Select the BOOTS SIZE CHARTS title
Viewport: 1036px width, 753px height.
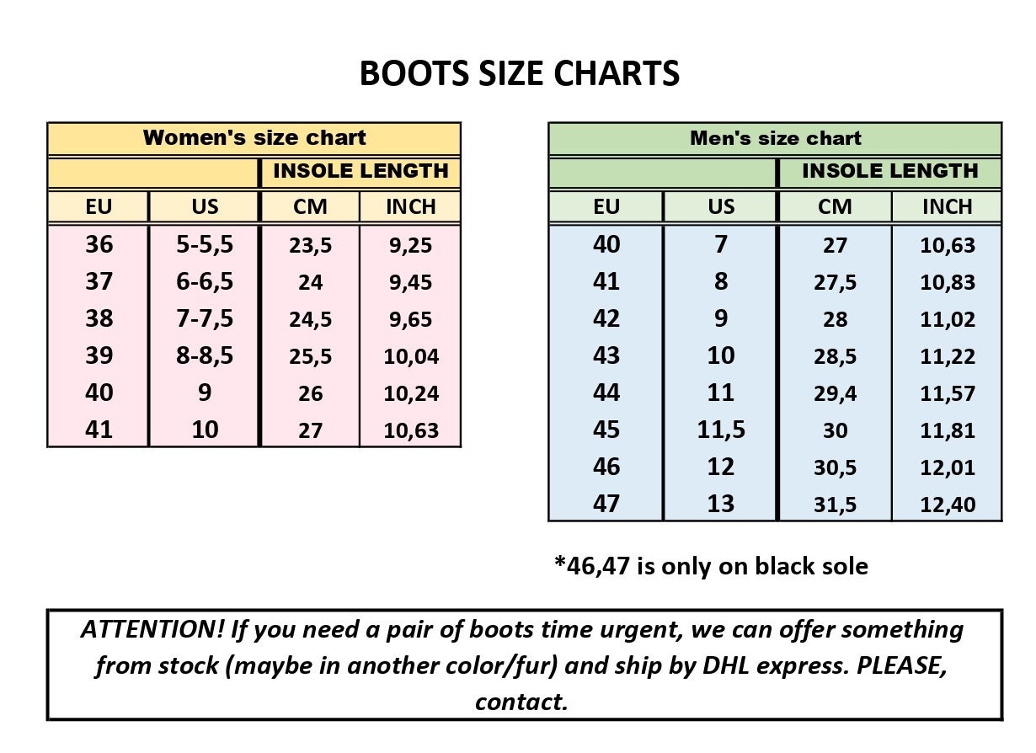520,74
